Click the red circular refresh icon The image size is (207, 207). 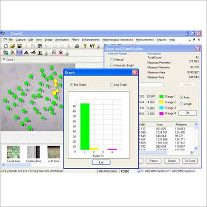[69, 46]
